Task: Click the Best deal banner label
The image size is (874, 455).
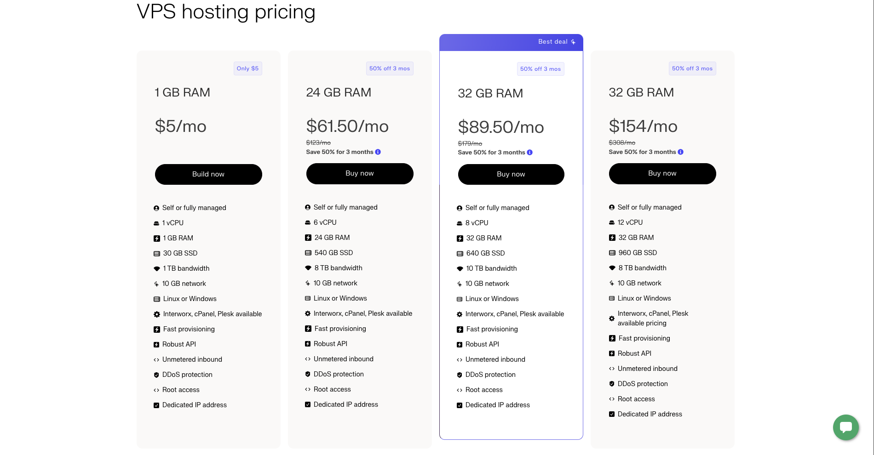Action: pyautogui.click(x=552, y=42)
